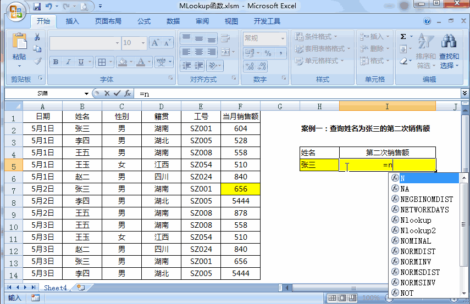
Task: Switch to the 插入 ribbon tab
Action: (x=72, y=21)
